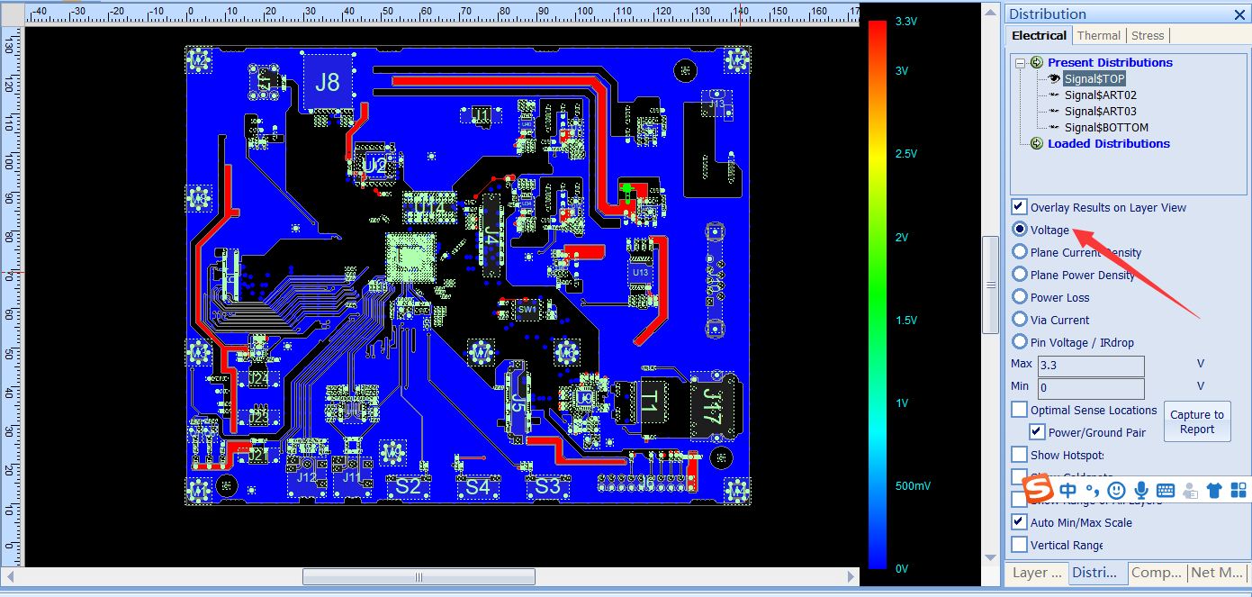Click the Present Distributions green arrow icon

click(1037, 63)
